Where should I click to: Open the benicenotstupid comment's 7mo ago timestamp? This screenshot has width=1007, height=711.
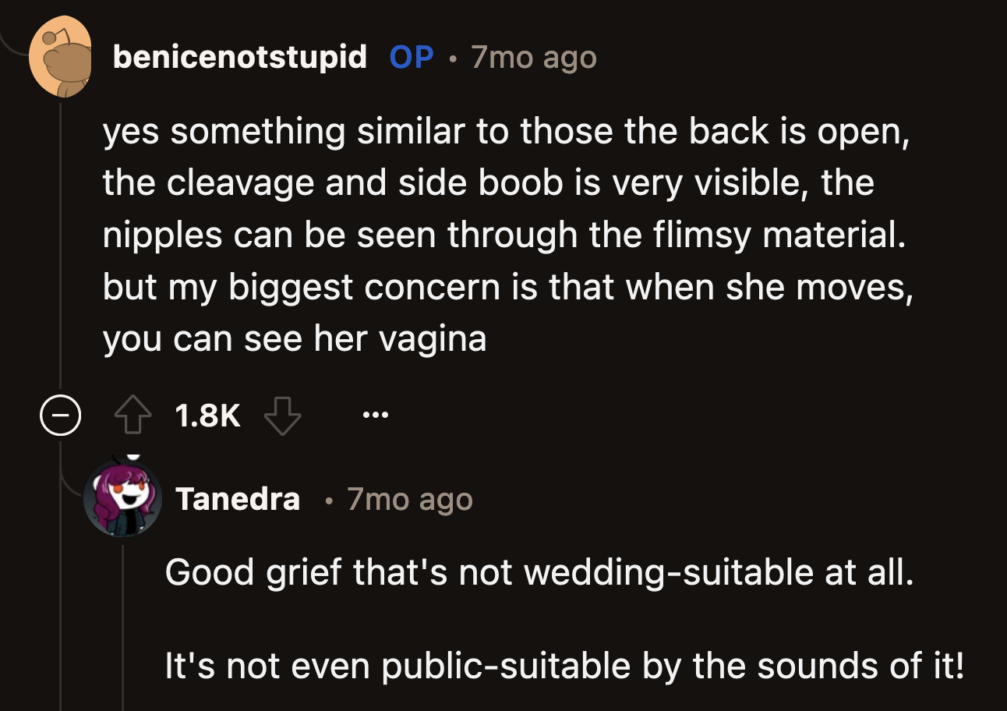pos(534,58)
